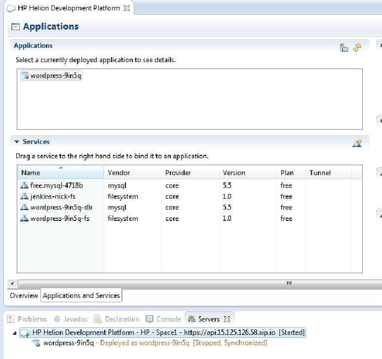Click the HP Helion server icon in Servers
382x359 pixels.
[x=25, y=333]
